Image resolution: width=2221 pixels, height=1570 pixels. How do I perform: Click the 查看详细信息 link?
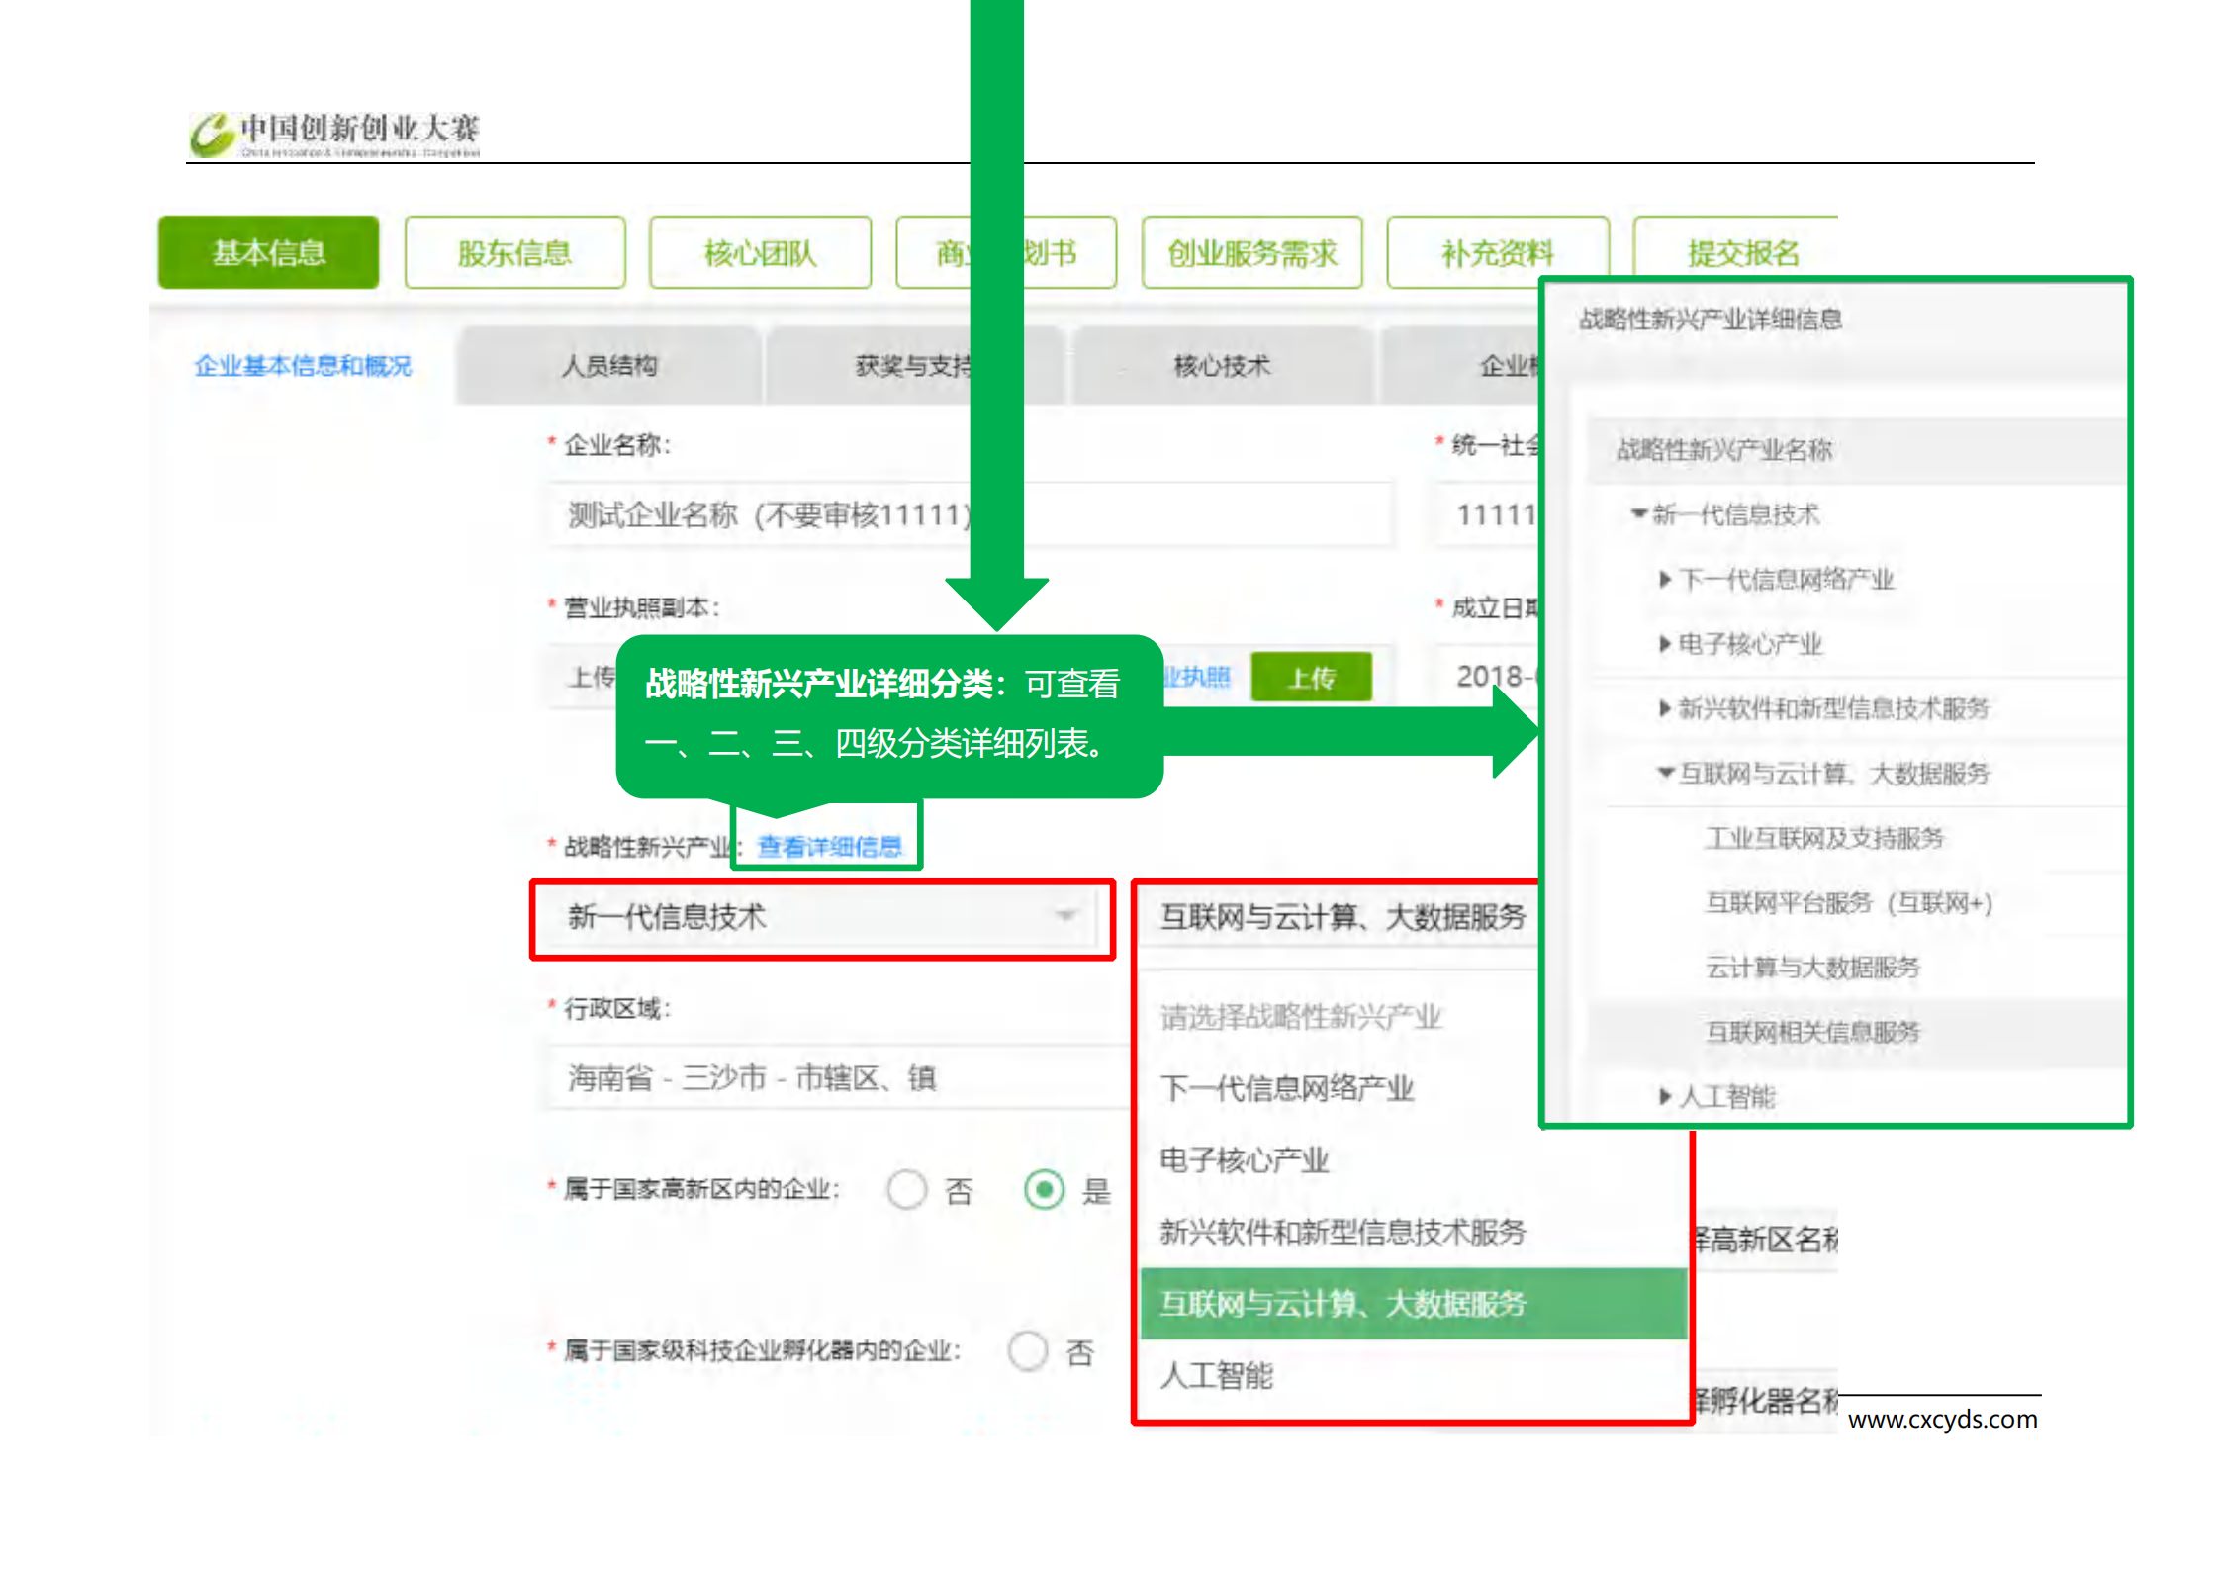click(x=829, y=847)
